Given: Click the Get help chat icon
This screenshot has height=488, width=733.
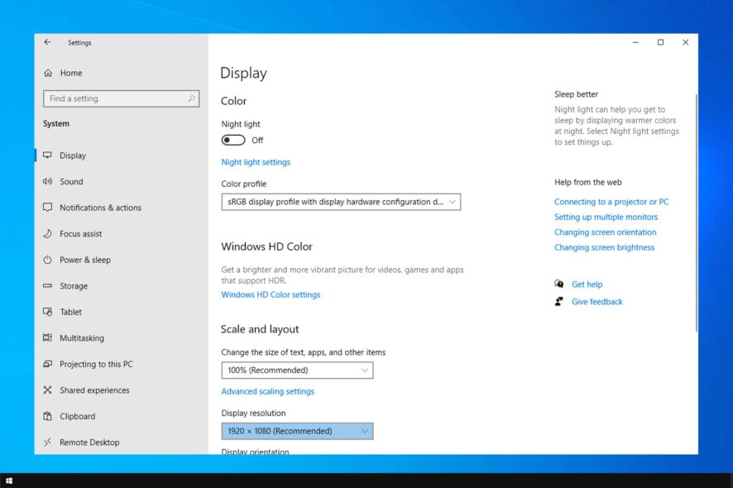Looking at the screenshot, I should coord(558,284).
